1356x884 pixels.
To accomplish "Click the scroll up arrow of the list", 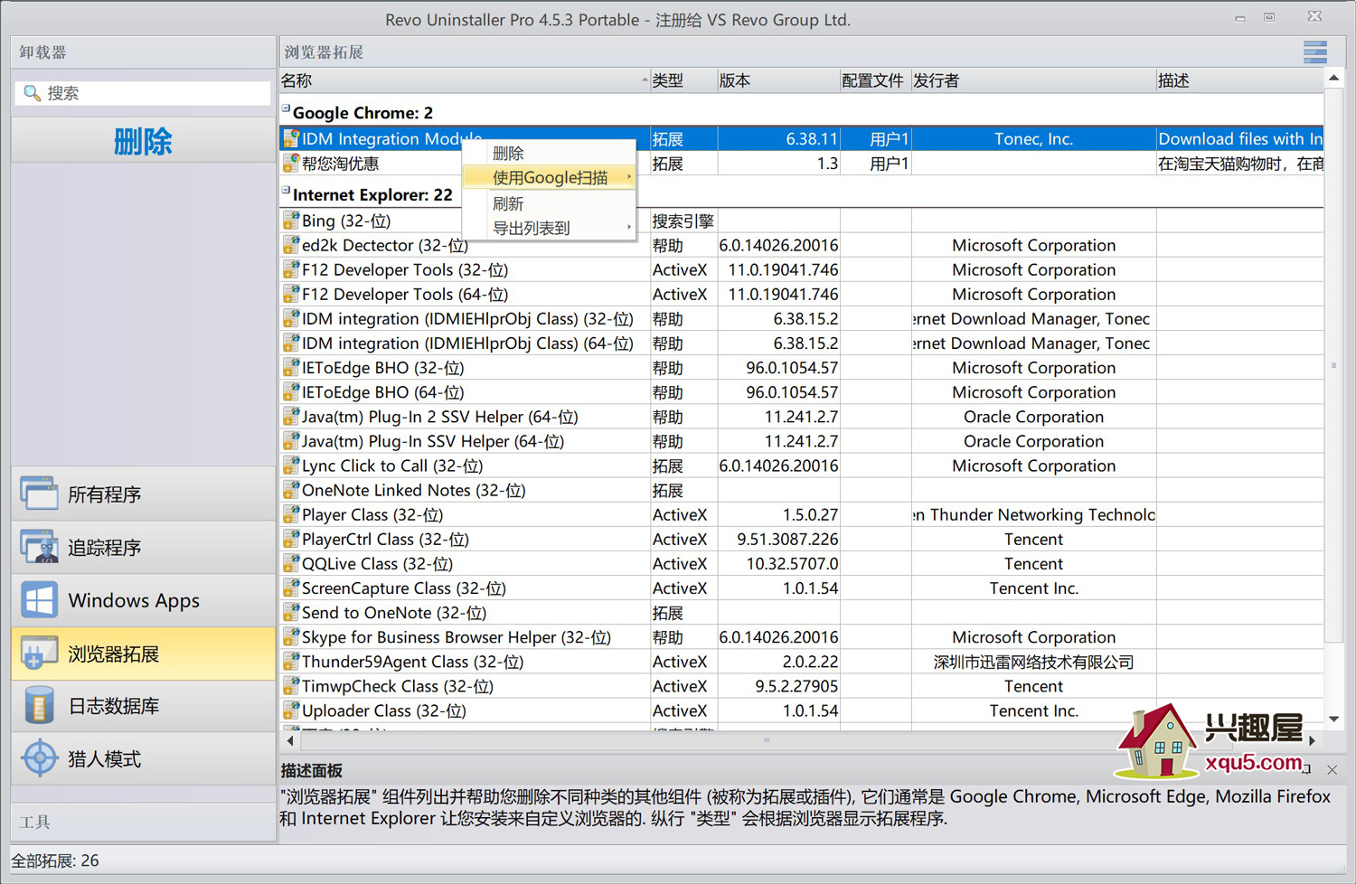I will click(x=1333, y=79).
